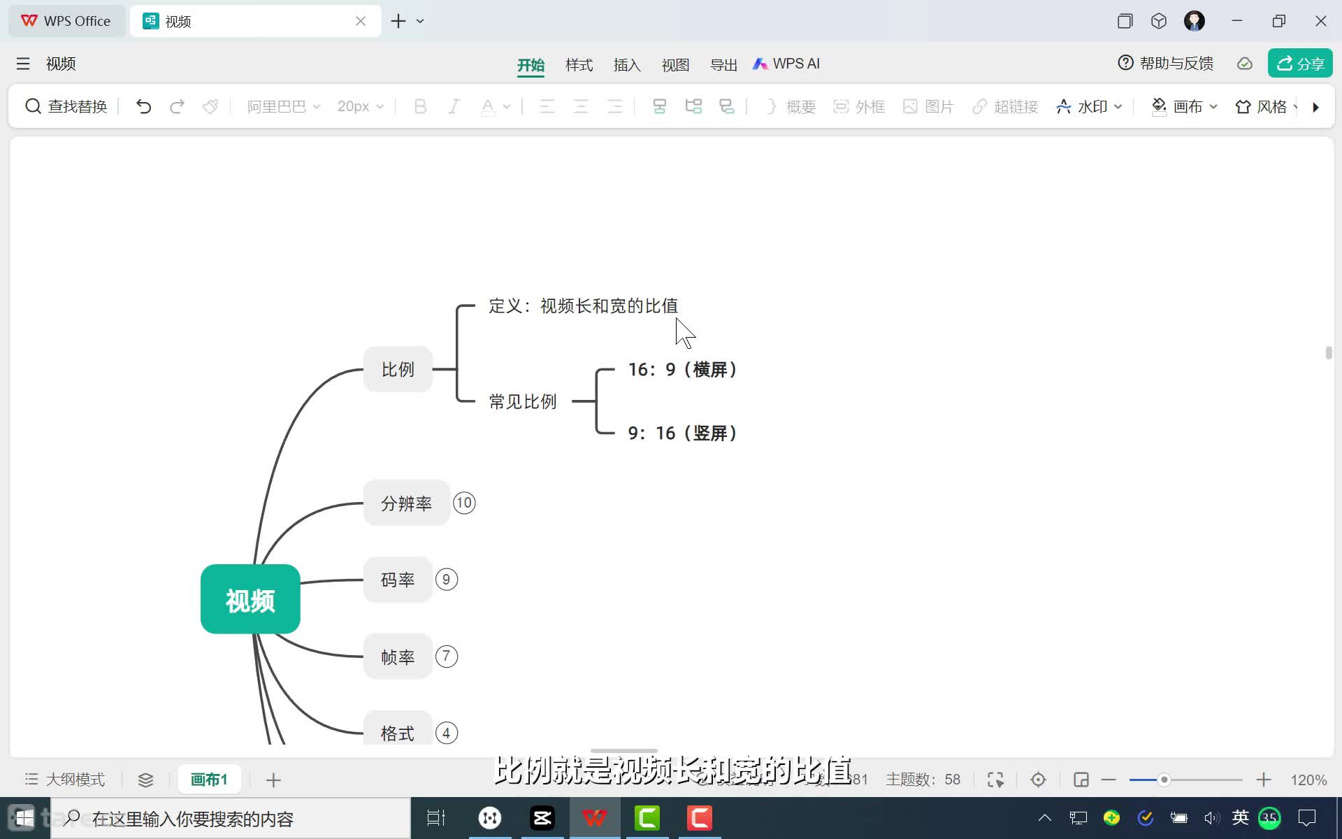This screenshot has width=1342, height=839.
Task: Expand the 分辨率 node's 10 children
Action: click(464, 503)
